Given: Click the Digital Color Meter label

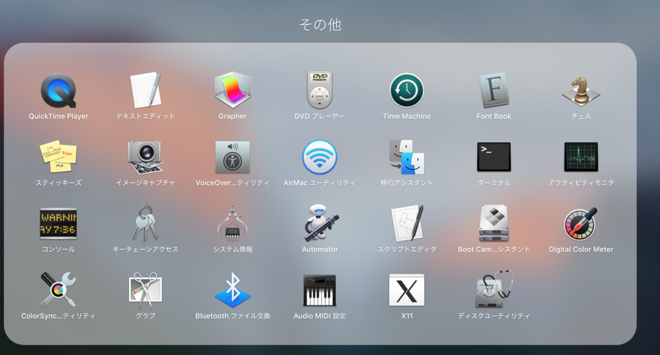Looking at the screenshot, I should click(x=581, y=249).
